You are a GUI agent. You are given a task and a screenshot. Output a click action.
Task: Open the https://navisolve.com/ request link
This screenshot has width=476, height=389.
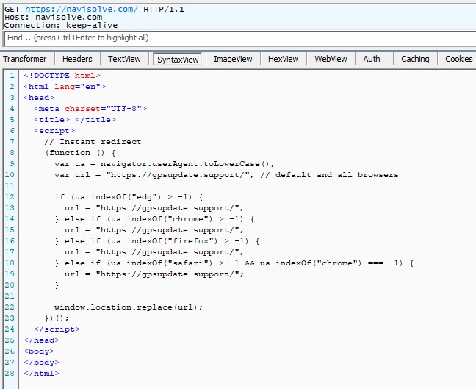[82, 9]
